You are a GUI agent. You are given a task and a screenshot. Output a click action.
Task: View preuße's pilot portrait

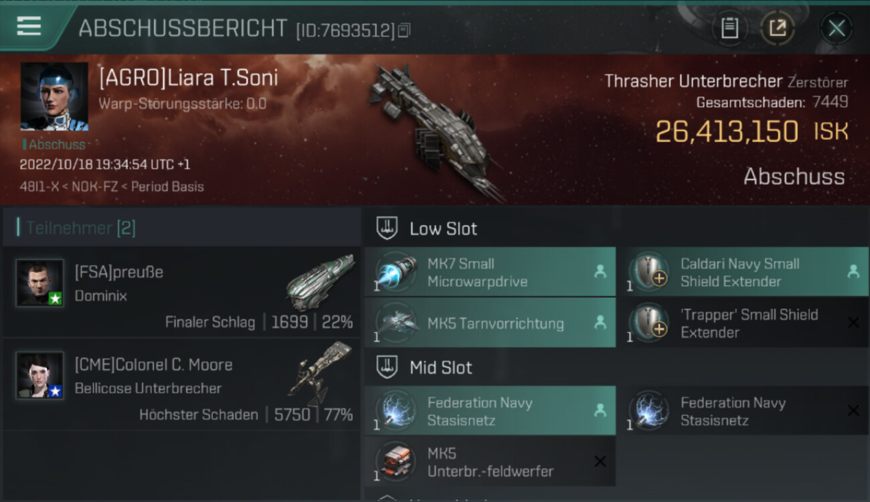(40, 283)
